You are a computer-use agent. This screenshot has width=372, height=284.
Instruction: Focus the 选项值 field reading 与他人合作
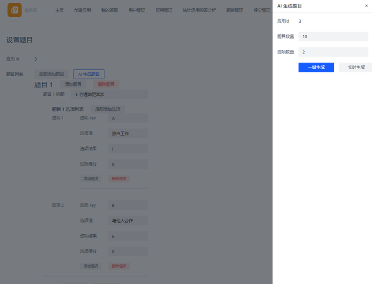point(128,221)
